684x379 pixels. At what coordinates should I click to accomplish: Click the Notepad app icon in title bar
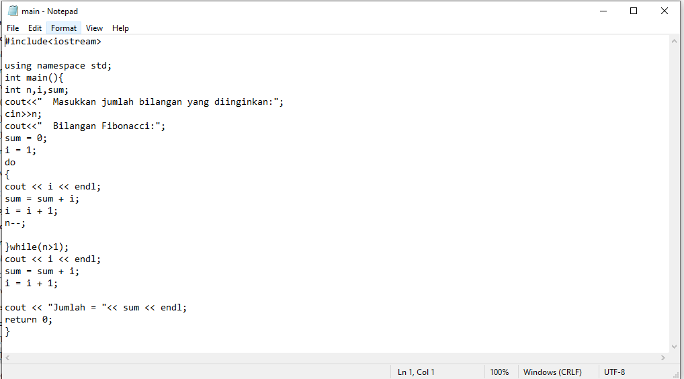point(13,11)
